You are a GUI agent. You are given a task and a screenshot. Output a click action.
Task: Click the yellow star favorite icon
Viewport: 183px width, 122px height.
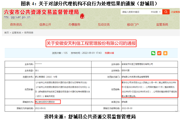pyautogui.click(x=165, y=53)
